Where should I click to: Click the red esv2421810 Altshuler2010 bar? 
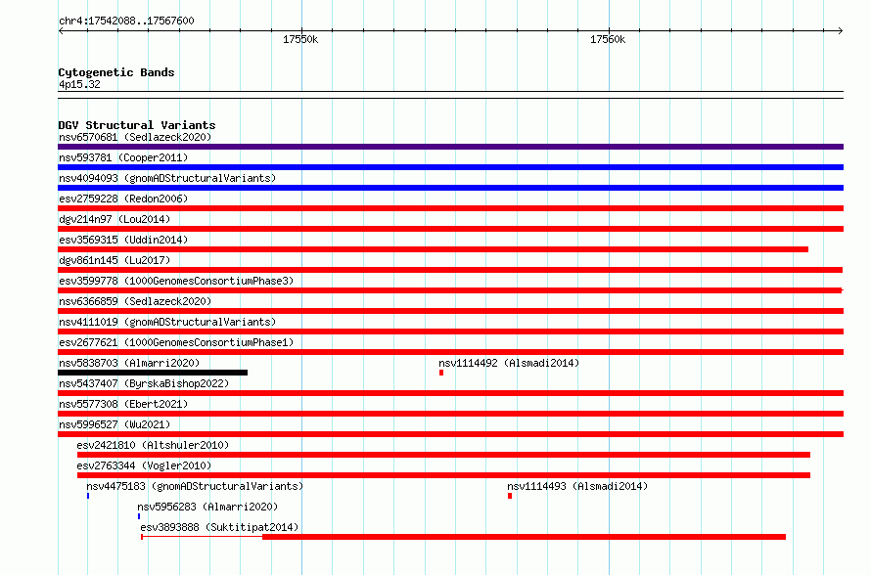coord(443,455)
